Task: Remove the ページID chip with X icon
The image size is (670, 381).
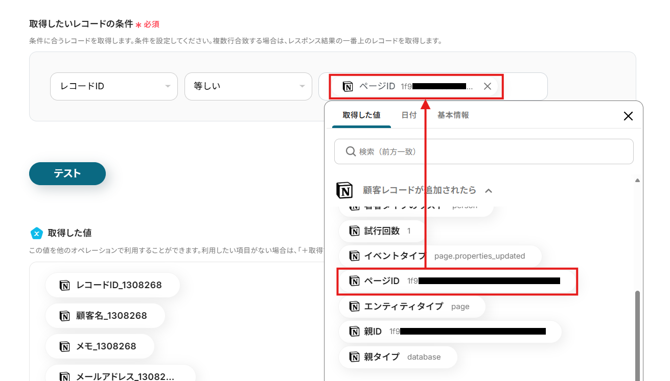Action: coord(487,86)
